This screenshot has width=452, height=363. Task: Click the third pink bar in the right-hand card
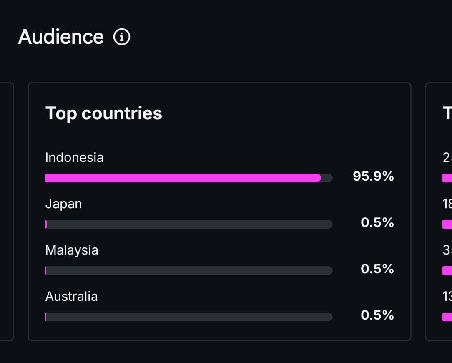(x=447, y=271)
